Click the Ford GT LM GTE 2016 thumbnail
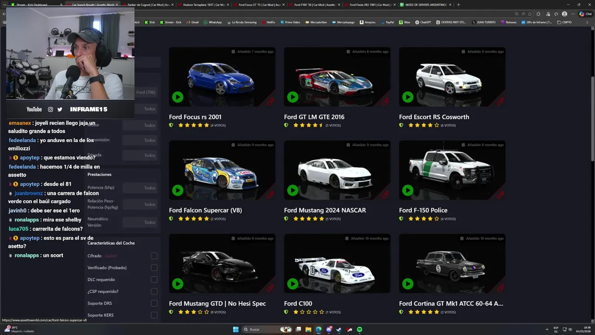This screenshot has height=335, width=595. click(x=337, y=77)
